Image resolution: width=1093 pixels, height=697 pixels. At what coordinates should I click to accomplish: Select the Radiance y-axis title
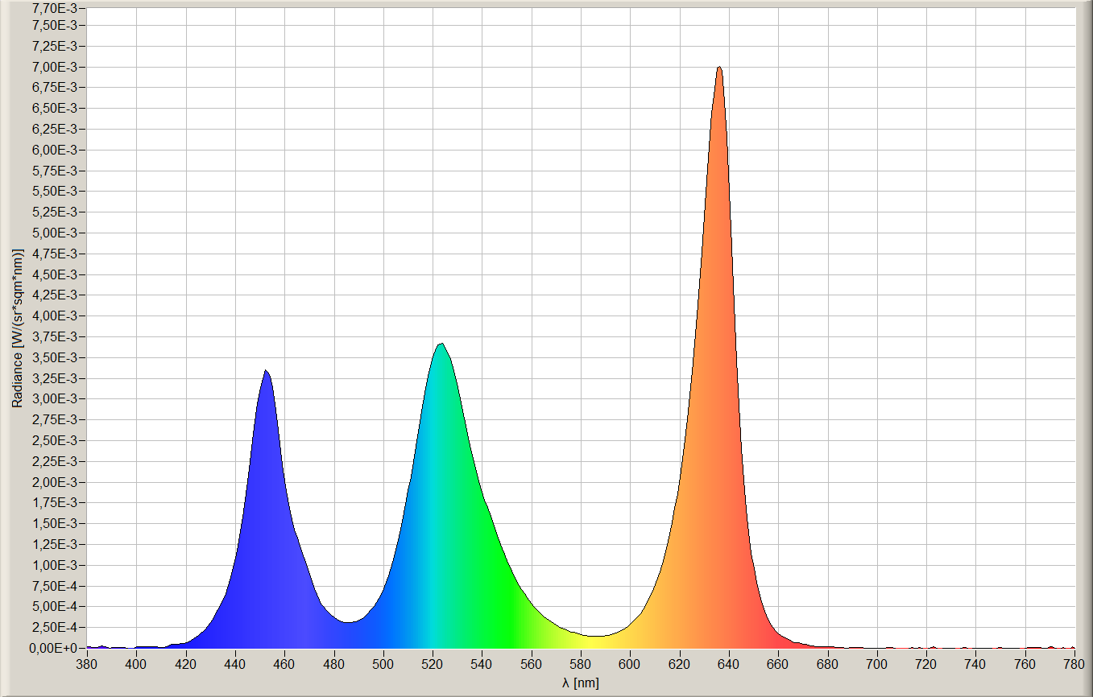click(17, 328)
